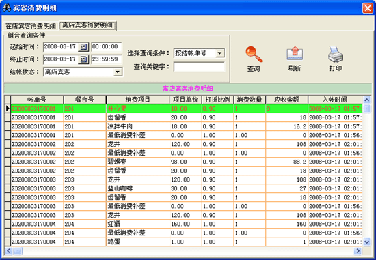Click into the 查询关键字 input field
Viewport: 376px width, 260px height.
pyautogui.click(x=199, y=67)
